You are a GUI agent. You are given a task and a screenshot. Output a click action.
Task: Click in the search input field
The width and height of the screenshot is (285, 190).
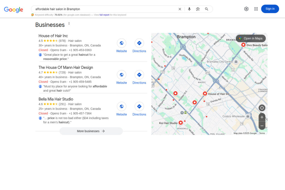pyautogui.click(x=105, y=9)
